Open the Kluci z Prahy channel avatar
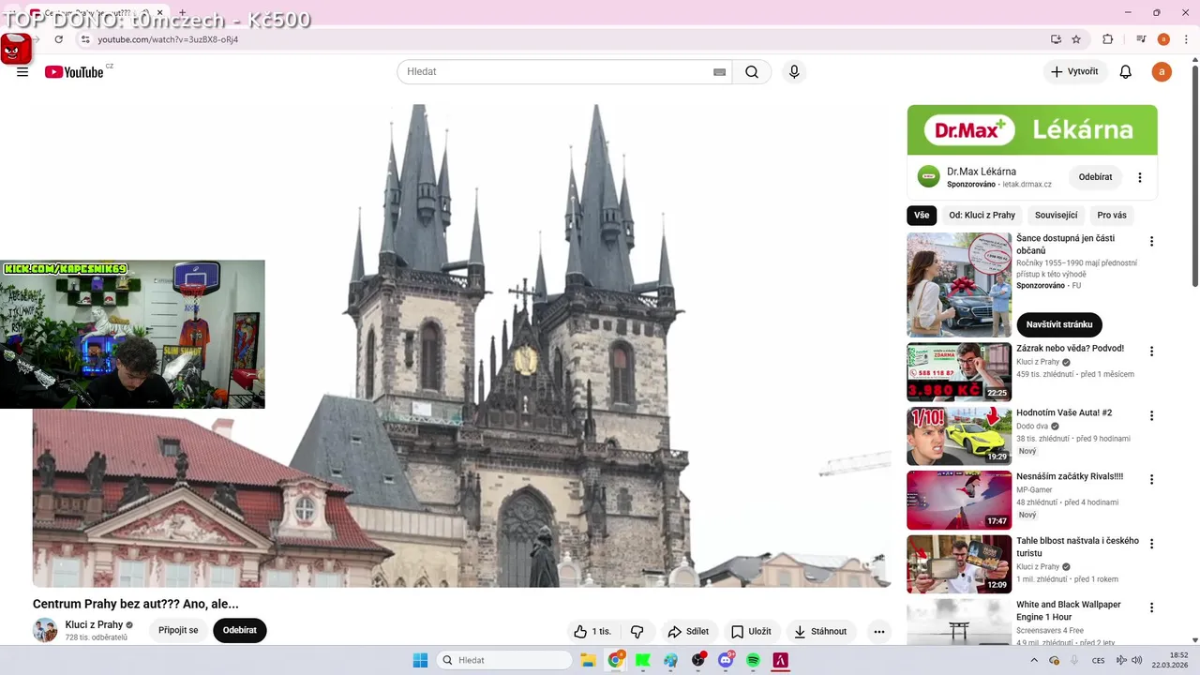This screenshot has height=675, width=1200. point(45,631)
